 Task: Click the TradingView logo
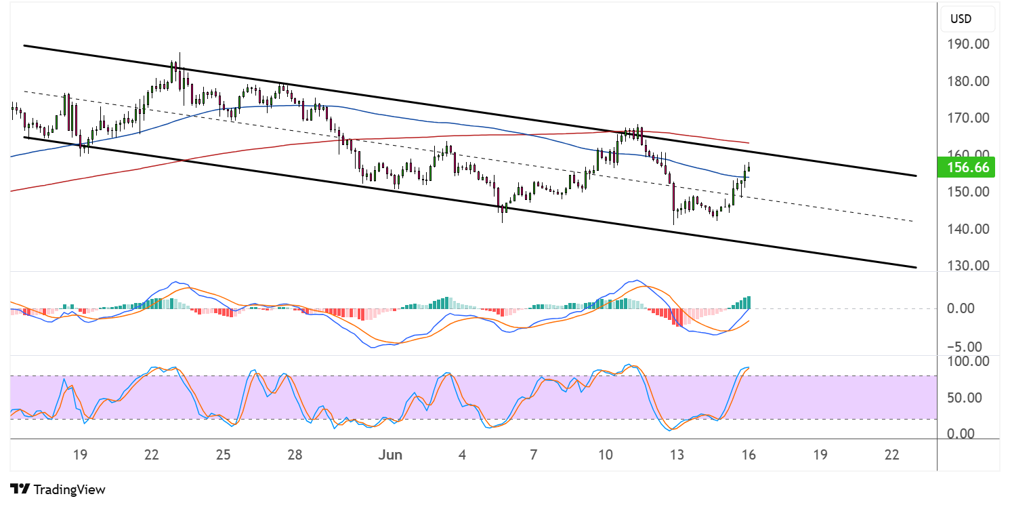(58, 489)
